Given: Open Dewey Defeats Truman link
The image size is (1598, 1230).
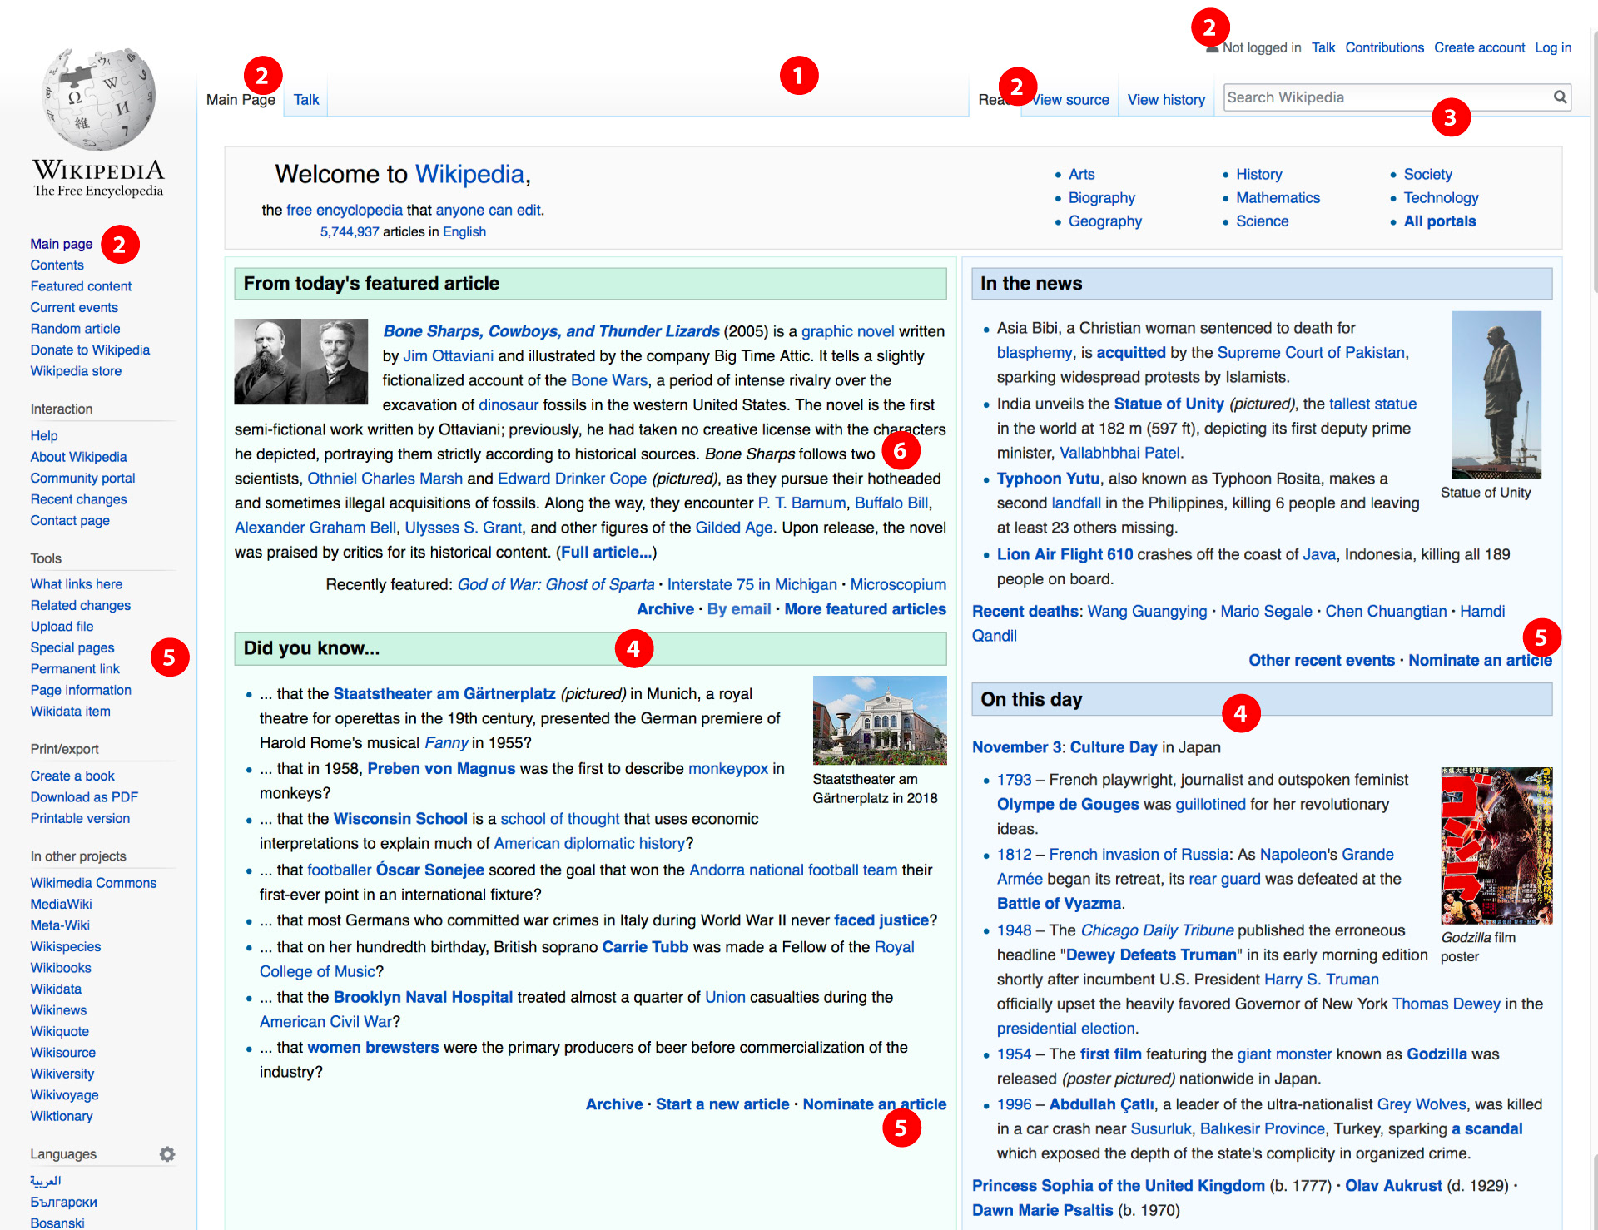Looking at the screenshot, I should pyautogui.click(x=1151, y=955).
